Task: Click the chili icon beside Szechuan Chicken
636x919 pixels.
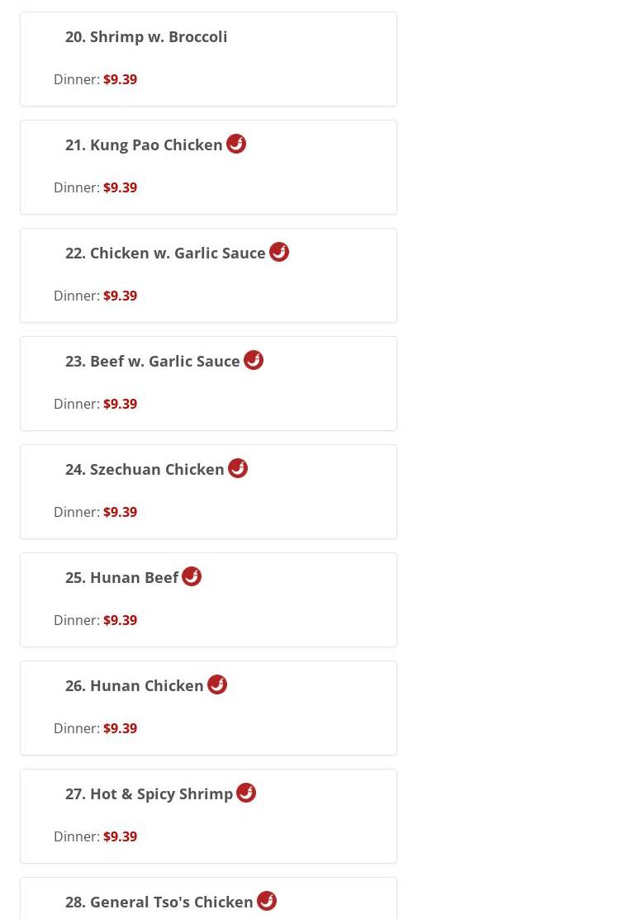Action: coord(237,468)
